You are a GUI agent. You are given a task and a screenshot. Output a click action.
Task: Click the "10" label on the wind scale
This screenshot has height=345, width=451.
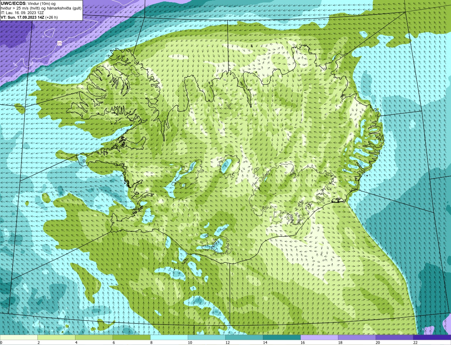190,343
